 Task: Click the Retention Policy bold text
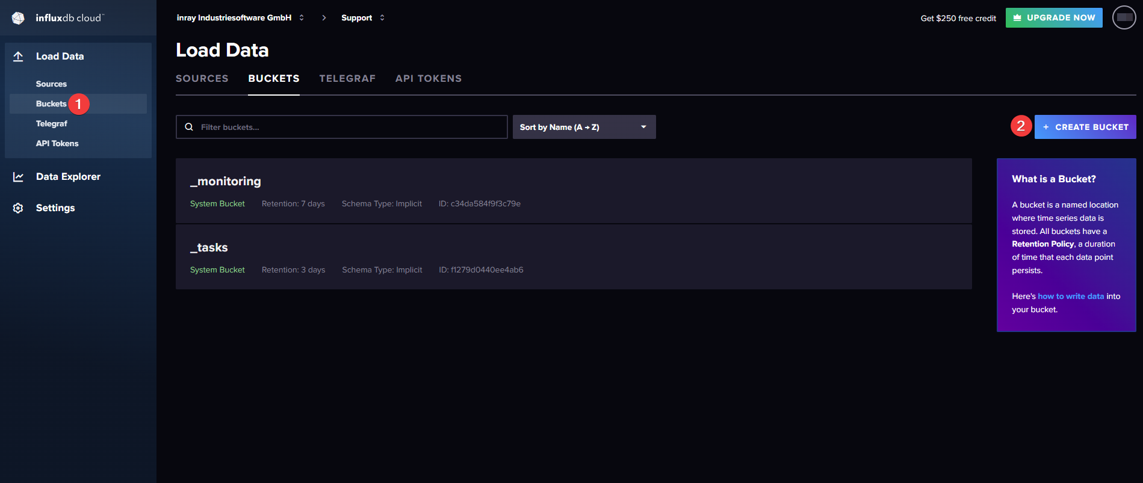pyautogui.click(x=1043, y=244)
